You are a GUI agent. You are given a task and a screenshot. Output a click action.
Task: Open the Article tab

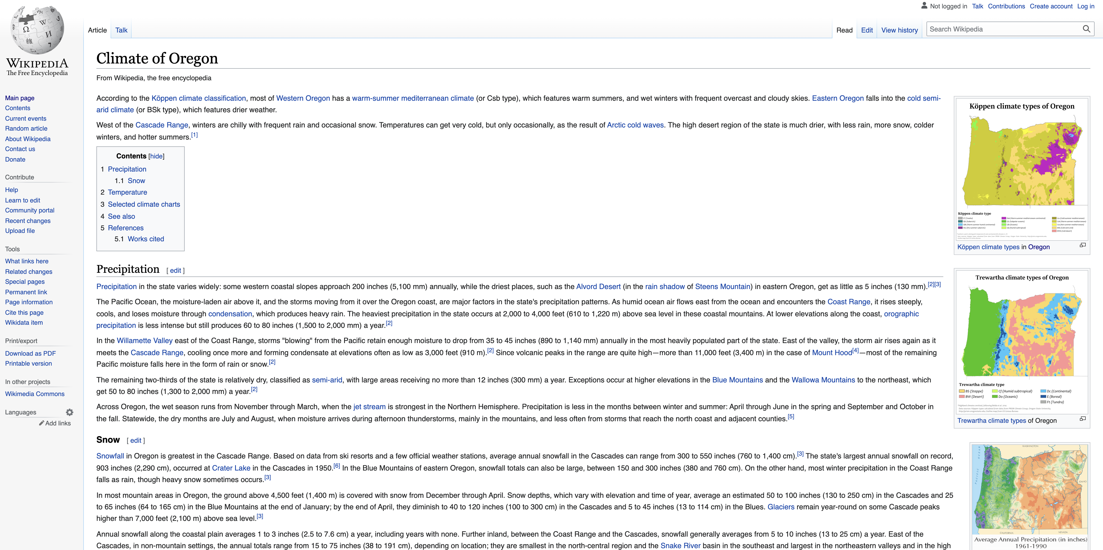pyautogui.click(x=97, y=30)
